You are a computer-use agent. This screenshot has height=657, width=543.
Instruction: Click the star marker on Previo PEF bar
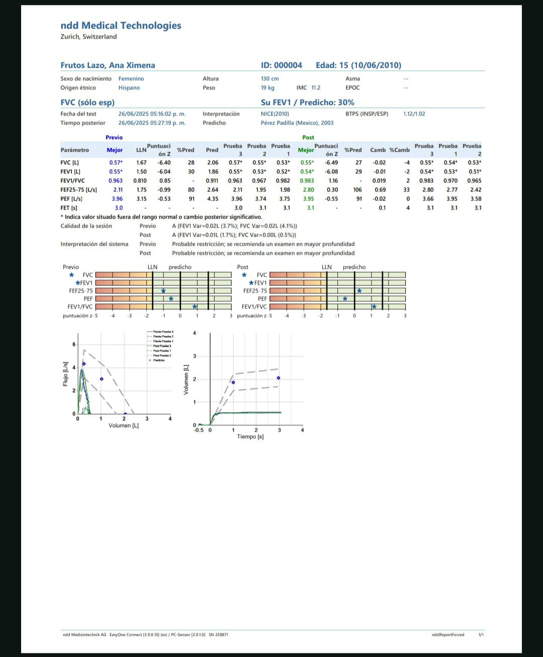click(x=171, y=299)
